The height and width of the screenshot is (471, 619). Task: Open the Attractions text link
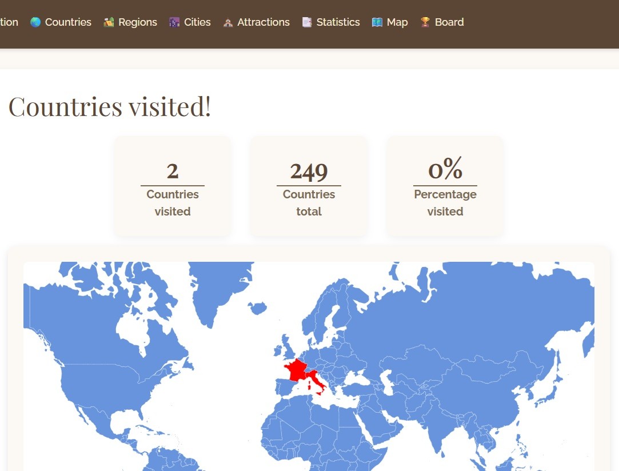(x=263, y=22)
